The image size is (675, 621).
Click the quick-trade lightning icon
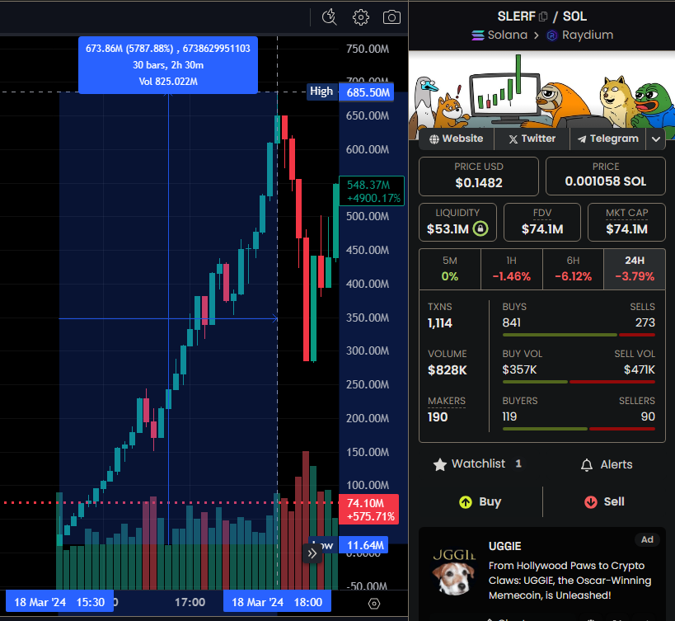pos(330,17)
